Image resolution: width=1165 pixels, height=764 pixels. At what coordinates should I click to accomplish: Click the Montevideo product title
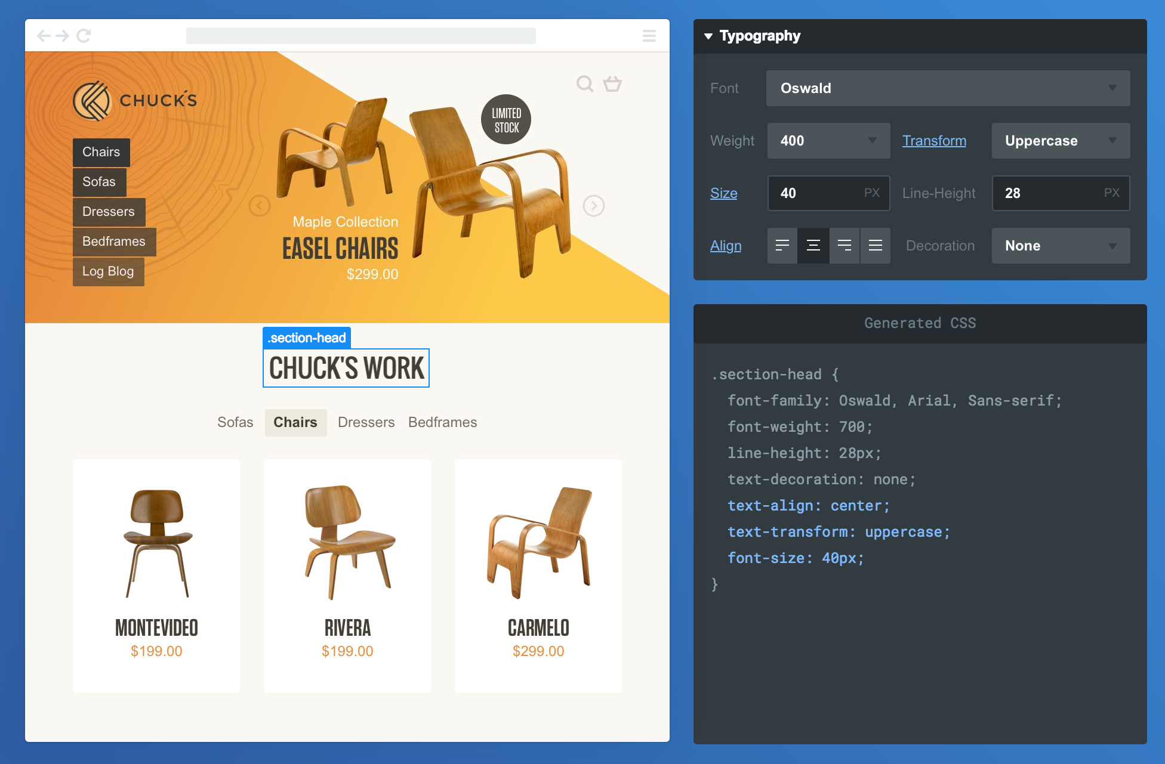[156, 628]
